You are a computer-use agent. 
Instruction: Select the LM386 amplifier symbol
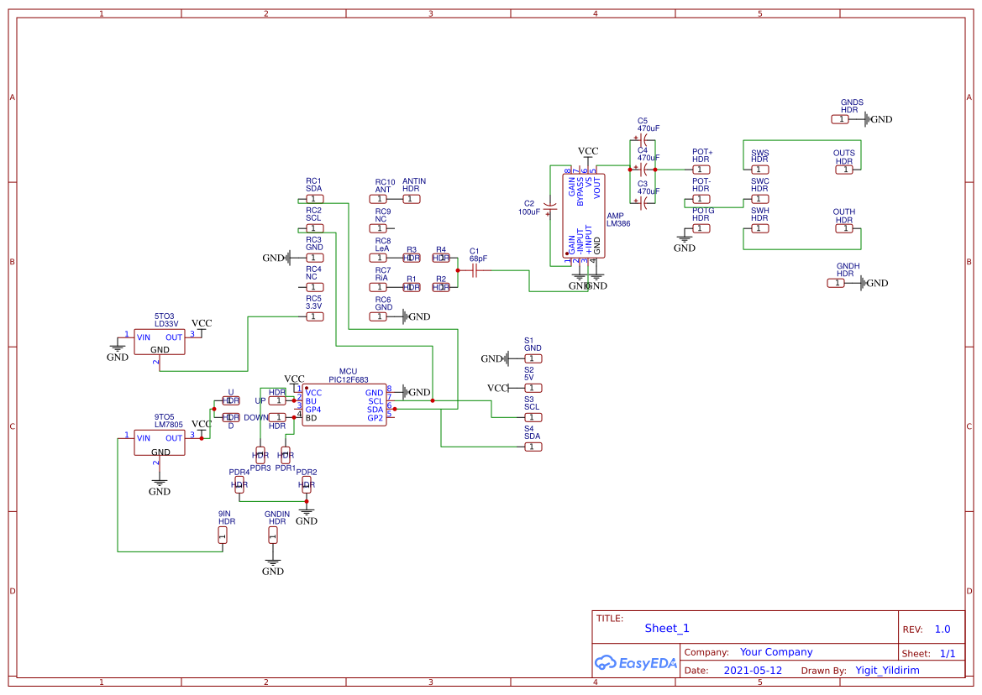coord(586,217)
